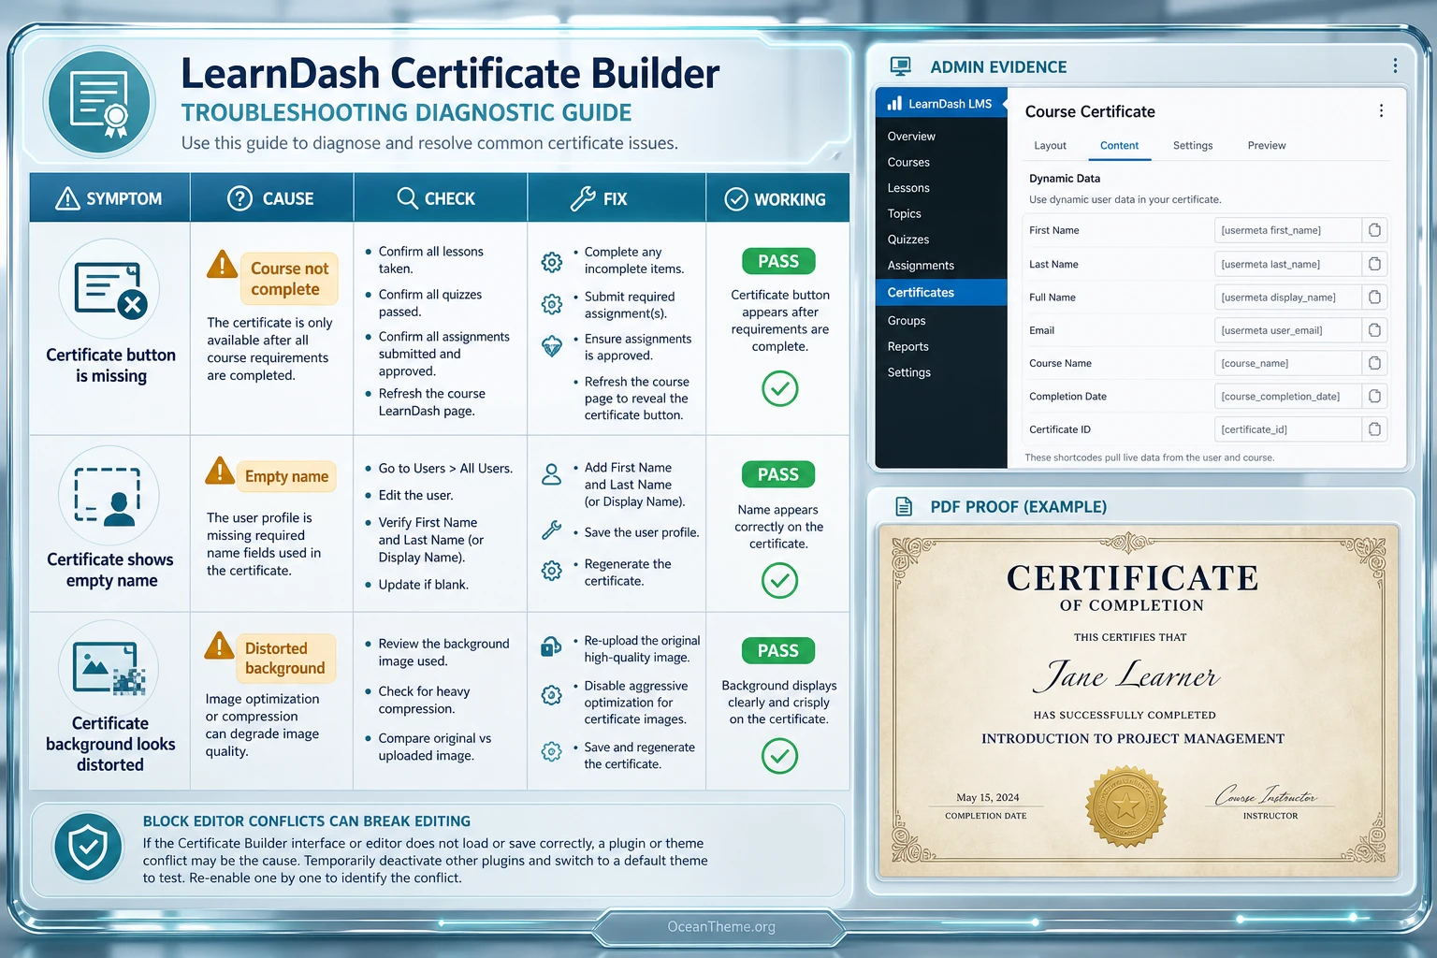Click the wrench icon beside Save the user profile
The image size is (1437, 958).
click(552, 530)
